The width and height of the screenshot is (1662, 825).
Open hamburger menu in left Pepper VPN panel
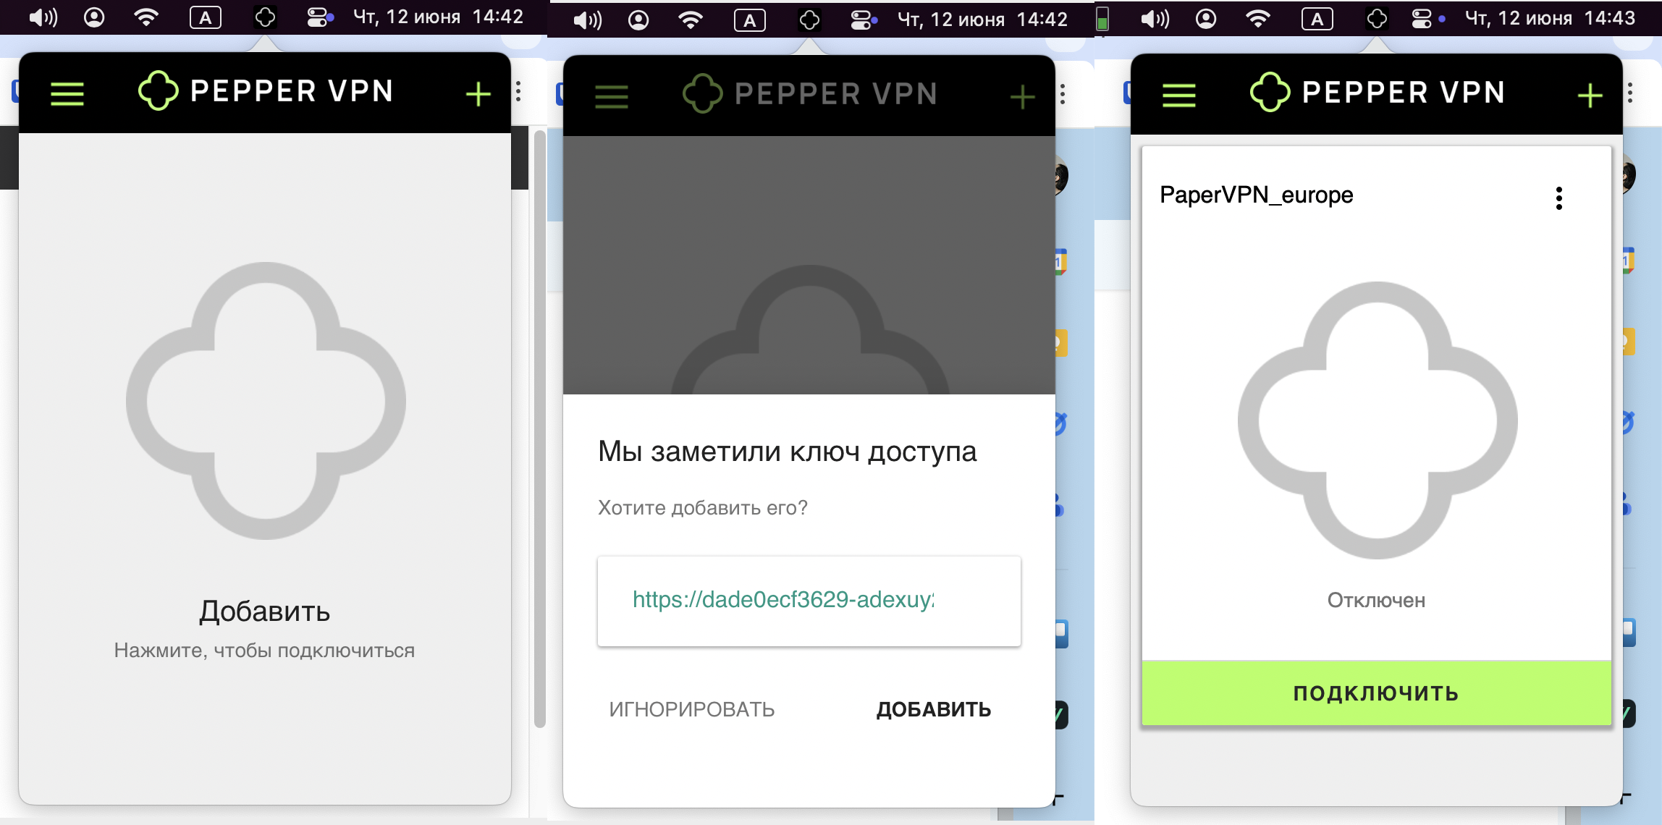click(x=67, y=94)
